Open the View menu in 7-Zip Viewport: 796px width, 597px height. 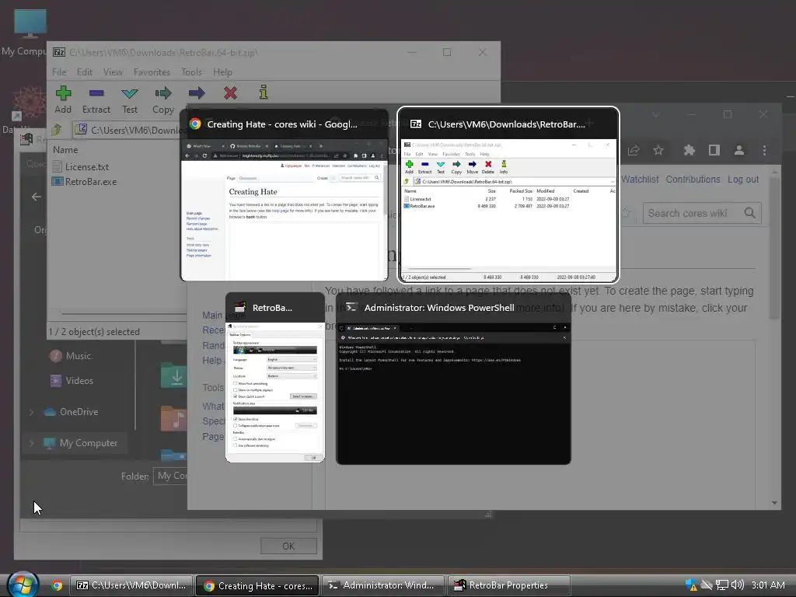click(113, 72)
